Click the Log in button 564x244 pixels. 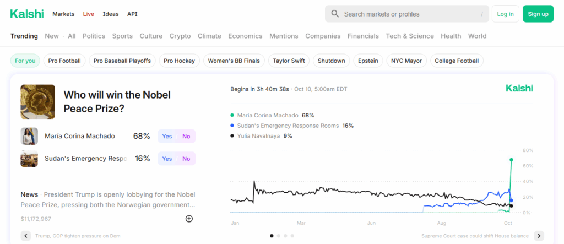tap(505, 14)
